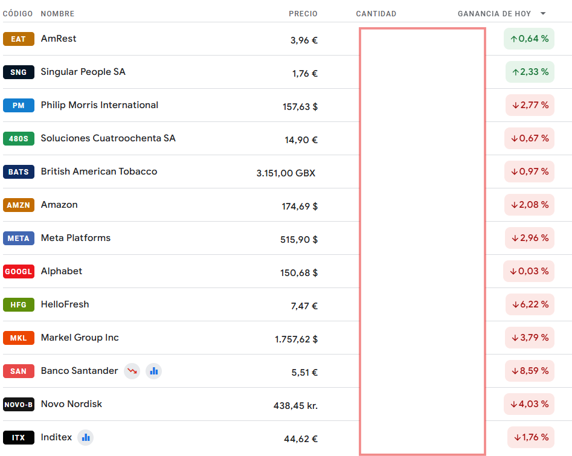Open British American Tobacco stock
This screenshot has height=456, width=572.
[x=99, y=172]
